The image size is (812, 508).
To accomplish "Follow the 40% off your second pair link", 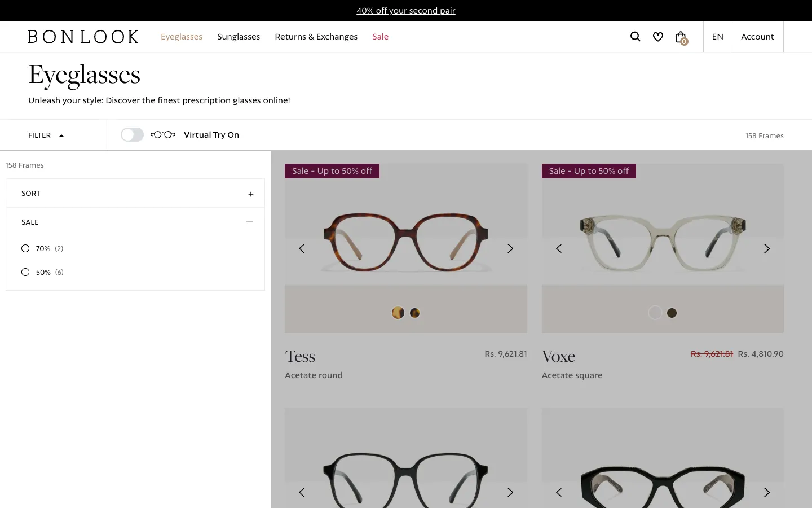I will [406, 11].
